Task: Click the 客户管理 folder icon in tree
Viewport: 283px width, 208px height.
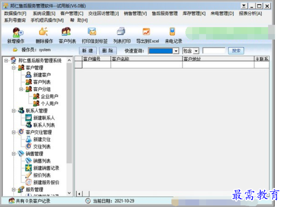Action: (21, 68)
